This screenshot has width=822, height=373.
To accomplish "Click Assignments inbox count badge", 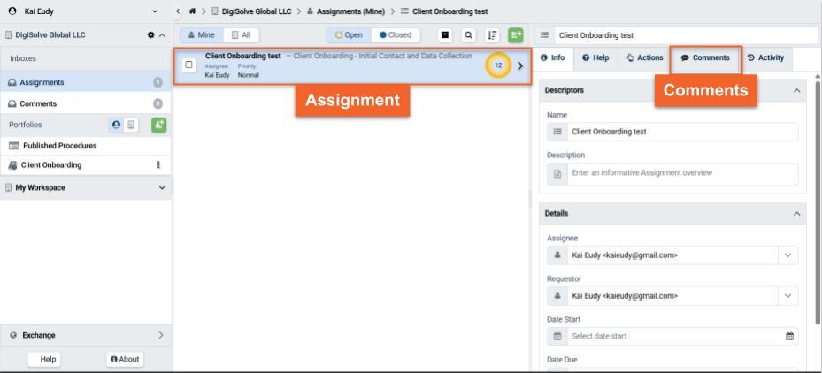I will pos(157,82).
